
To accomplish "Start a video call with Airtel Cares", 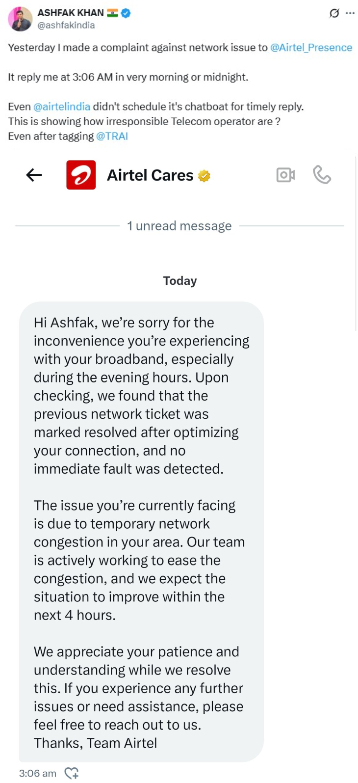I will coord(285,175).
